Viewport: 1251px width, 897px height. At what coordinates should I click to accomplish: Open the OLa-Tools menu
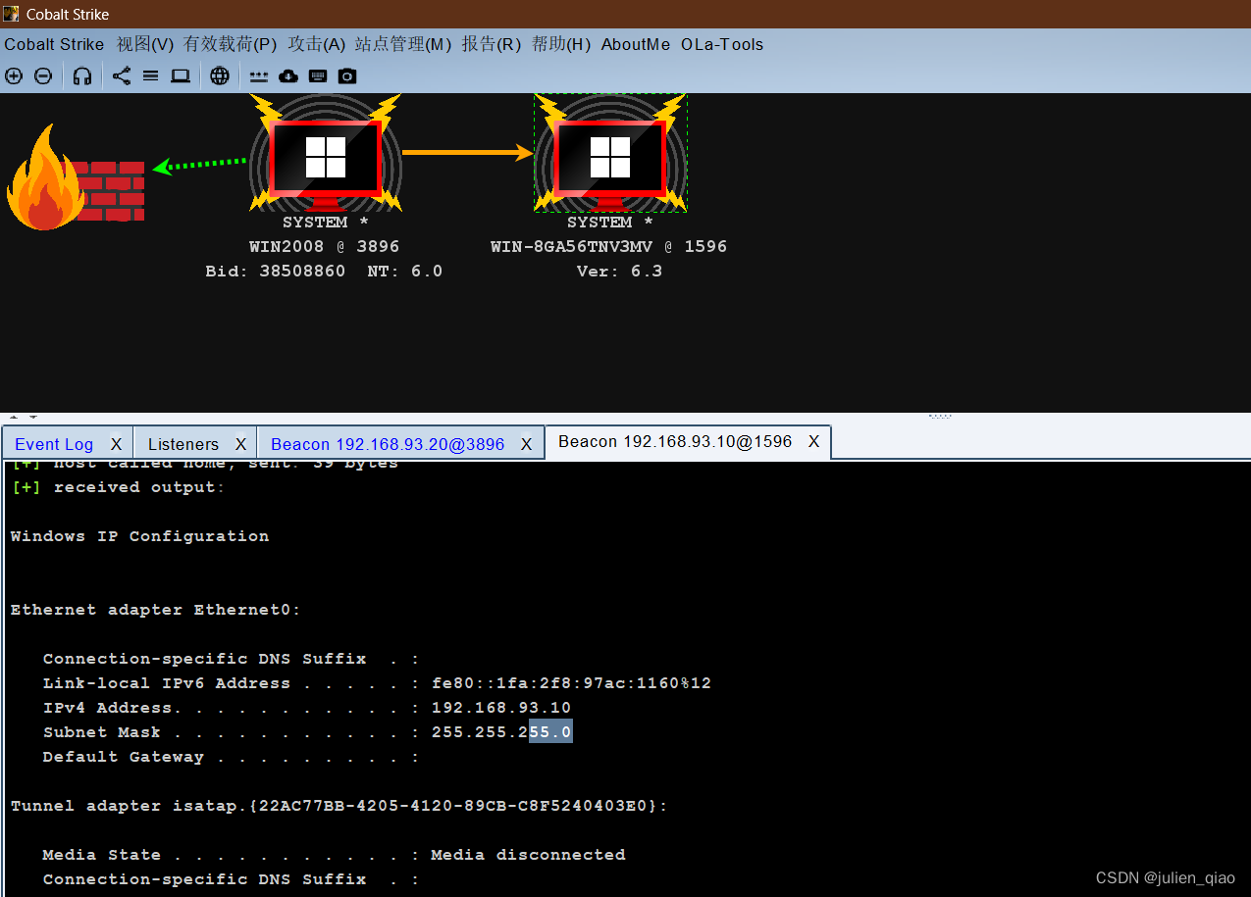[722, 44]
